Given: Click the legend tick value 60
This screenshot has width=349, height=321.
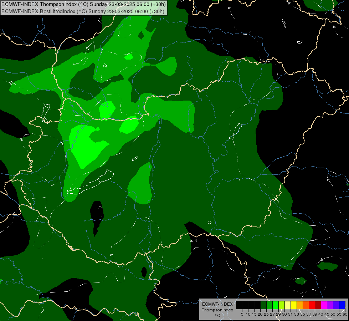Looking at the screenshot, I should 345,314.
